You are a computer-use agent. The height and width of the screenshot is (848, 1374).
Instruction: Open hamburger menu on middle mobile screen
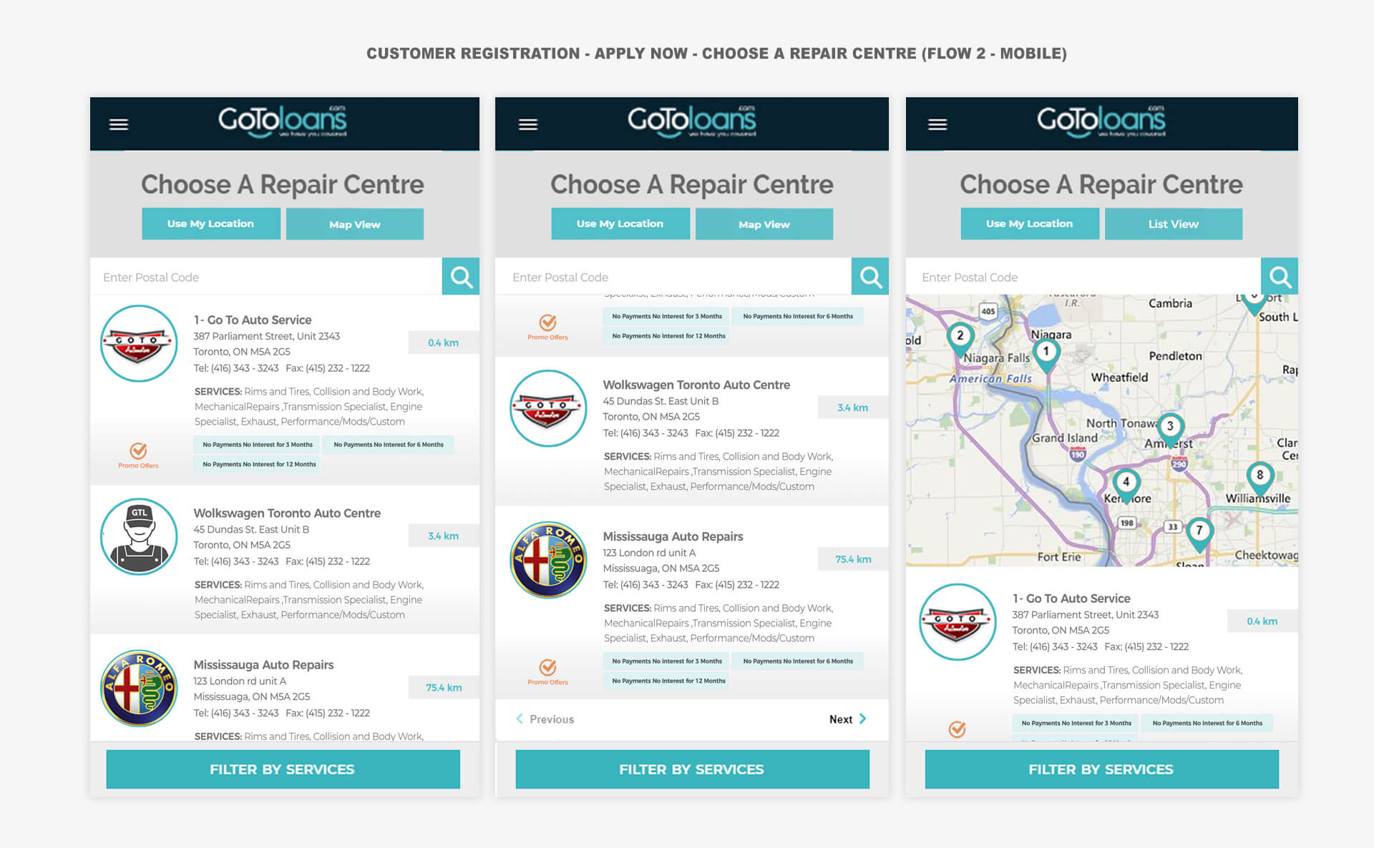528,124
